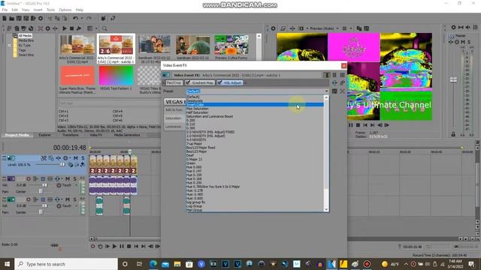
Task: Open the preview Project Video Properties gear
Action: [273, 28]
